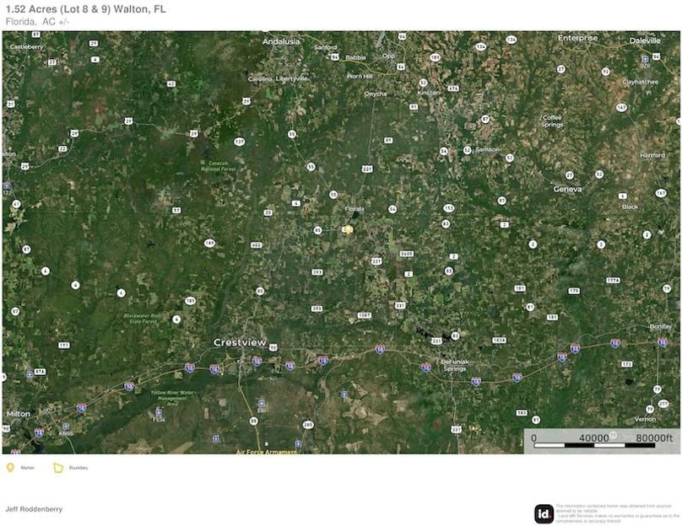Select the route 55 marker near Andalusia
The image size is (682, 526).
pos(292,134)
